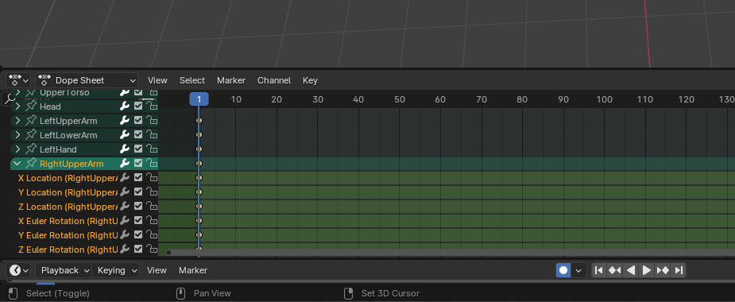Viewport: 735px width, 302px height.
Task: Jump to the next keyframe
Action: pyautogui.click(x=663, y=270)
